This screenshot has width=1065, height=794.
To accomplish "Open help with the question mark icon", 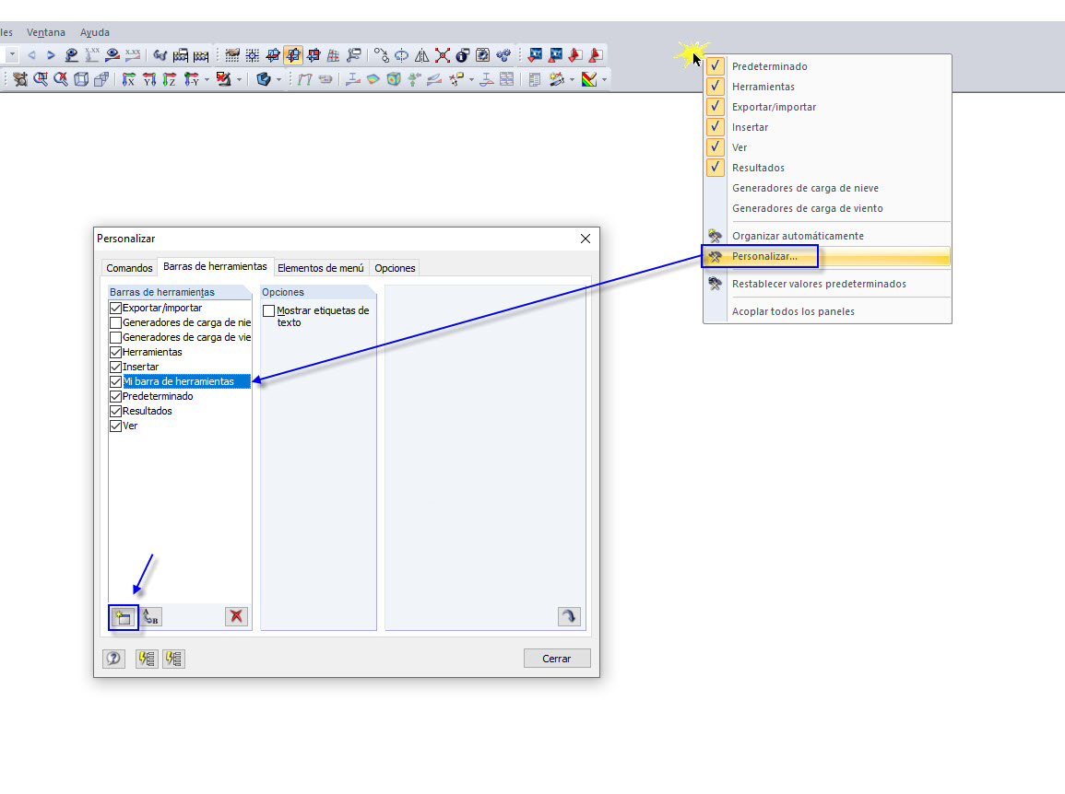I will pyautogui.click(x=113, y=659).
